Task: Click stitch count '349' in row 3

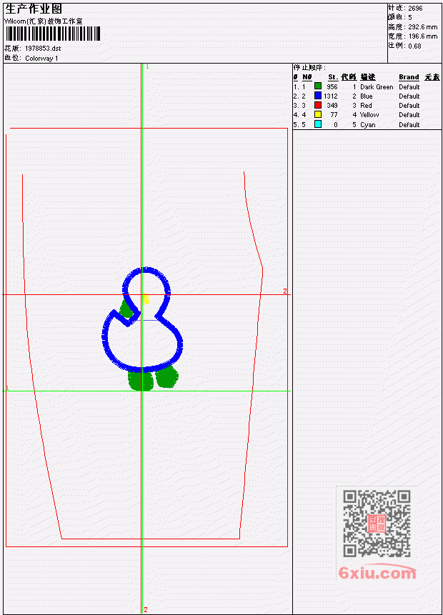Action: [x=332, y=106]
